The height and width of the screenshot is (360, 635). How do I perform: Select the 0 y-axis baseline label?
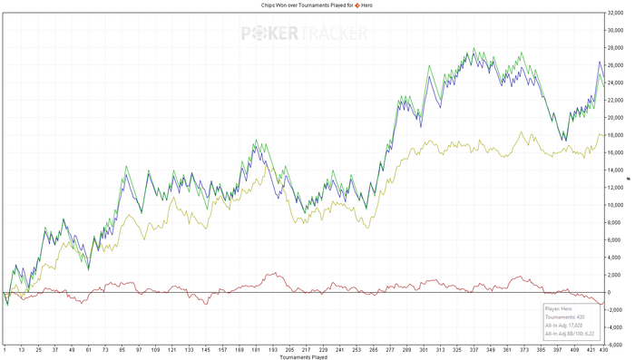tap(609, 292)
